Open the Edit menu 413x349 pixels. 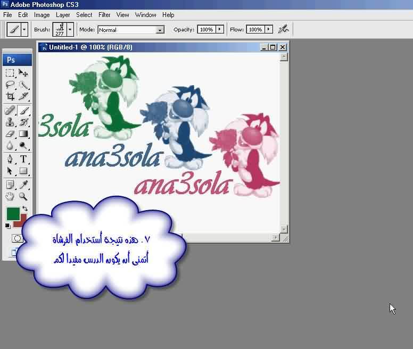23,15
